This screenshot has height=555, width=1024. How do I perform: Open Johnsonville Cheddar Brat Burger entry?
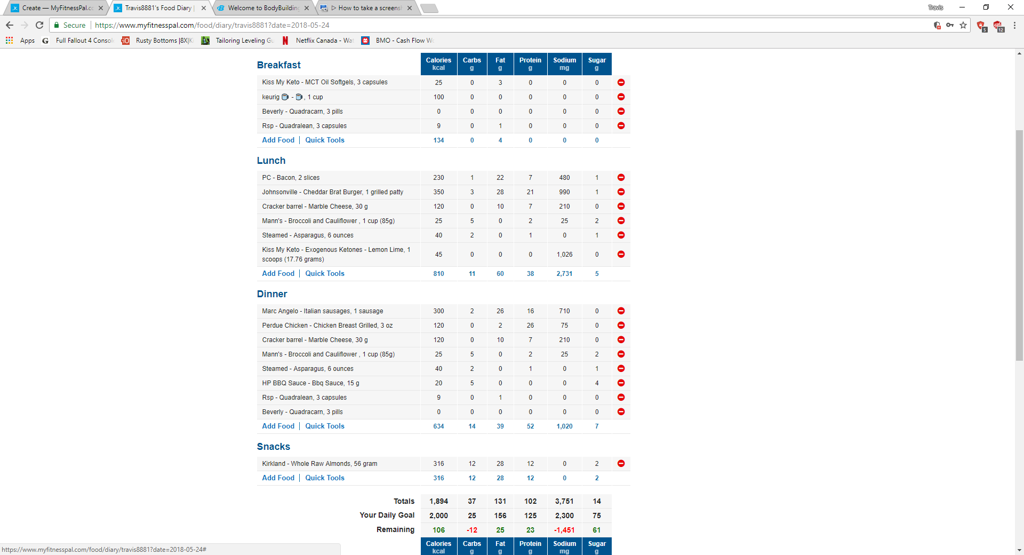click(333, 192)
